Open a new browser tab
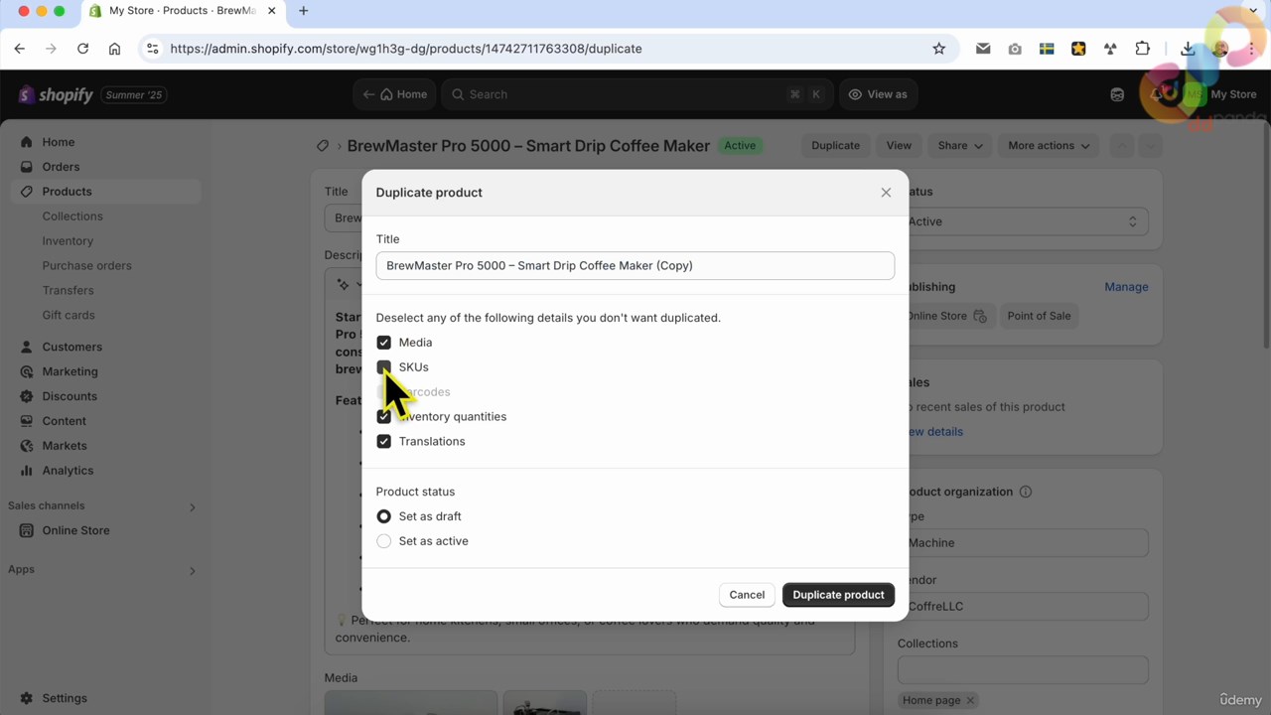This screenshot has height=715, width=1271. pos(304,11)
